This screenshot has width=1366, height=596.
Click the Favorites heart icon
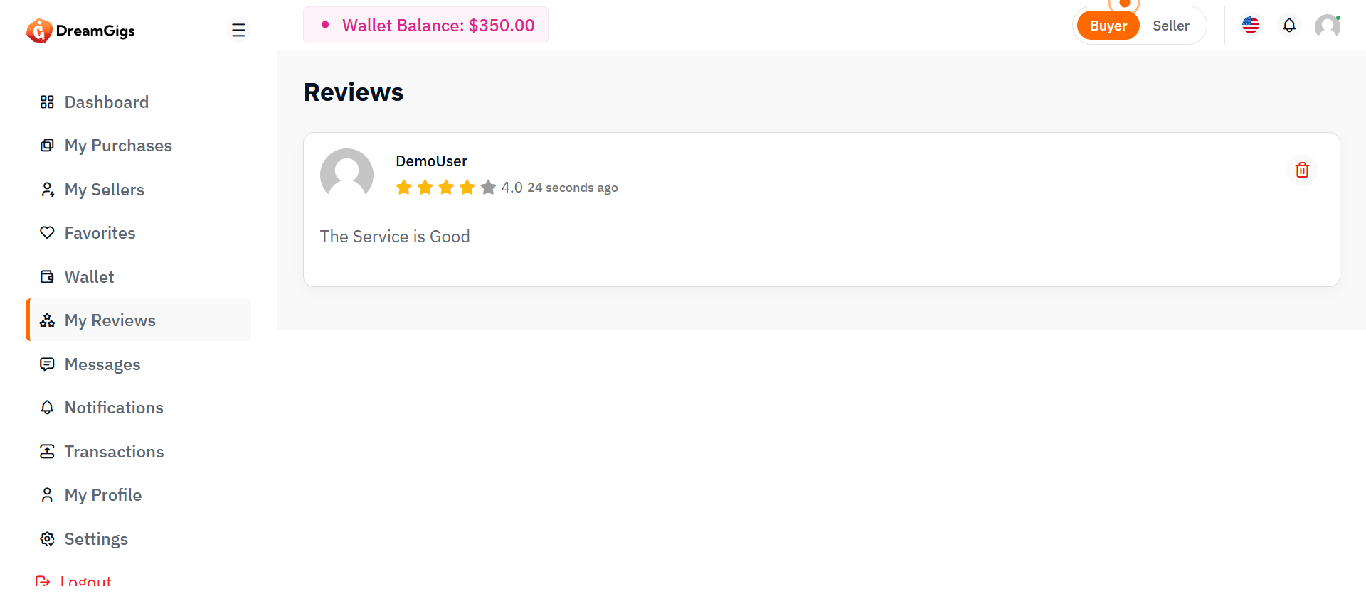pyautogui.click(x=47, y=233)
